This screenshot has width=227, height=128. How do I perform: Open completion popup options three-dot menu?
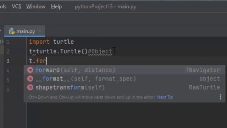221,97
